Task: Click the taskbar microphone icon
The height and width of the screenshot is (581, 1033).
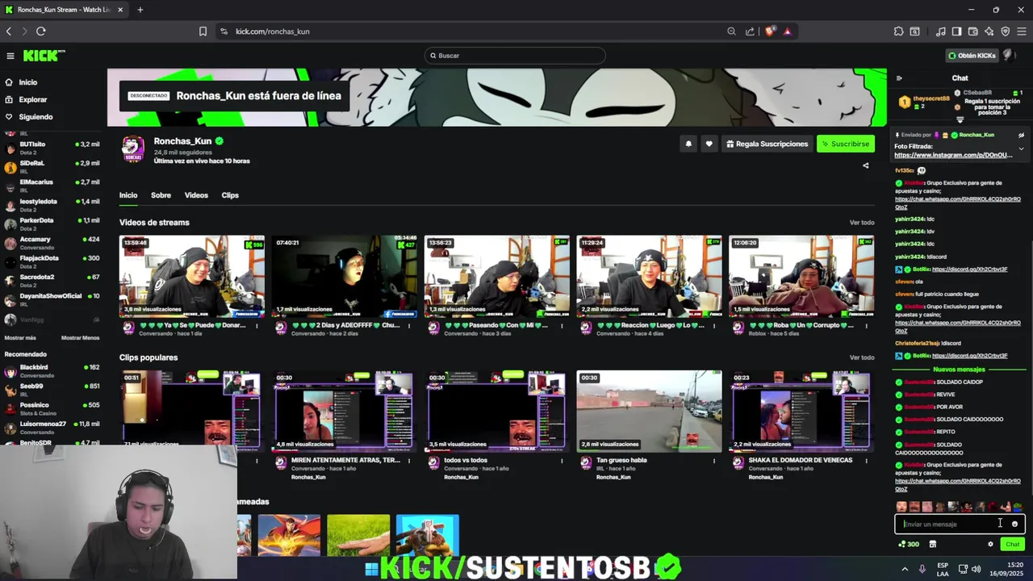Action: [x=922, y=569]
